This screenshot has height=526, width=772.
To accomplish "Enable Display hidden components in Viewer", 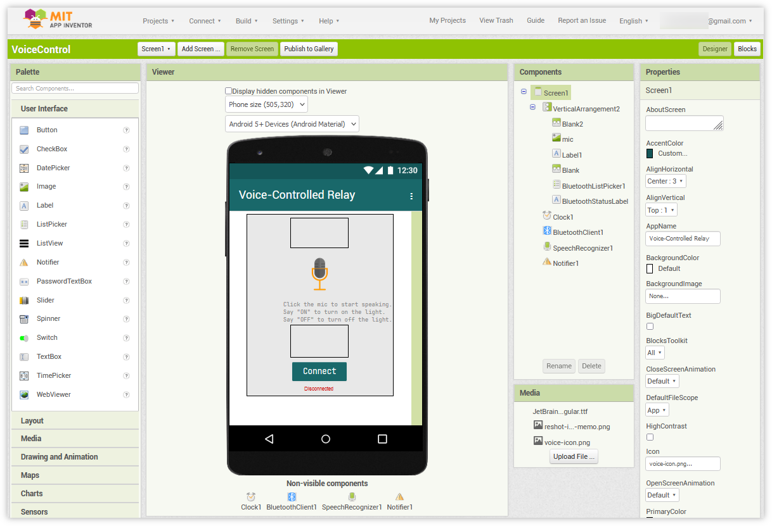I will pos(229,91).
